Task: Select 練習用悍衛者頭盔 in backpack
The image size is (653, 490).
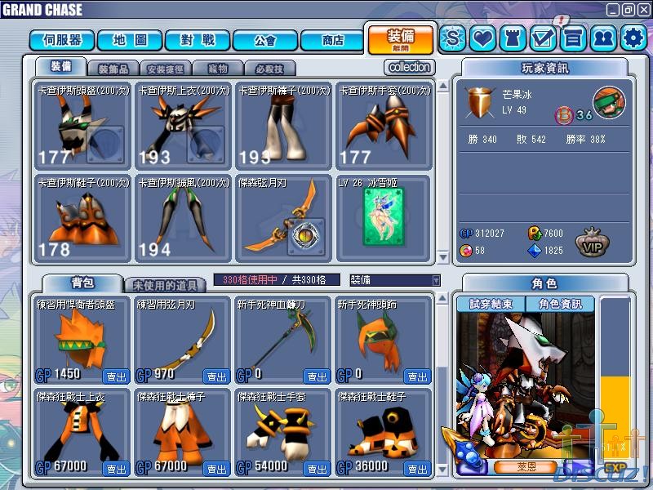Action: tap(82, 340)
